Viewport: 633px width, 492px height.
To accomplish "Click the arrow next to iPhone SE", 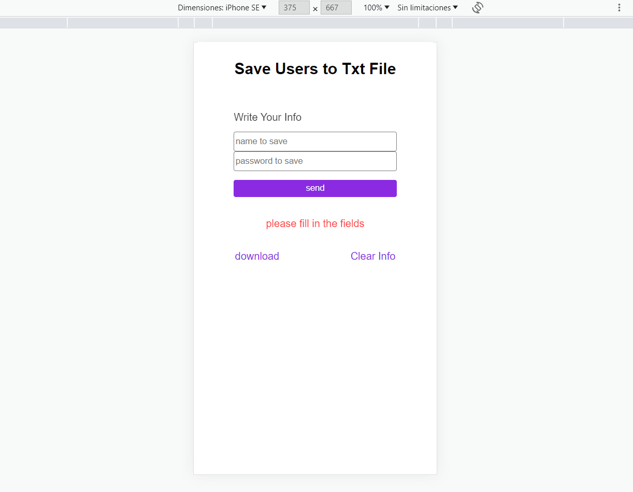I will click(x=265, y=7).
